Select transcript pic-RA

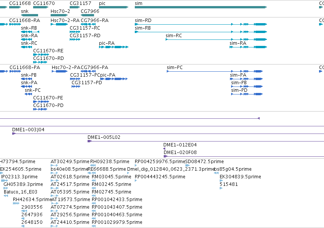114,47
